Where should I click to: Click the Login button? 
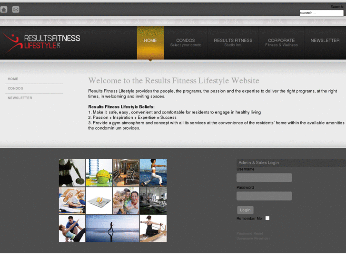pos(245,210)
